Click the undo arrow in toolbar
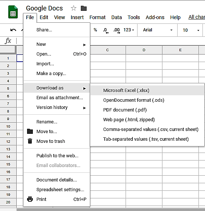 (x=13, y=30)
